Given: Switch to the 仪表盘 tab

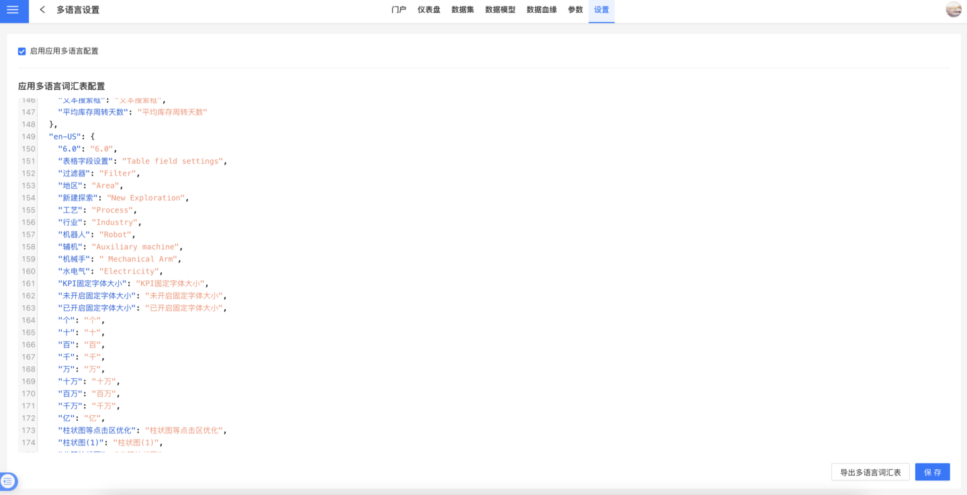Looking at the screenshot, I should pos(429,10).
